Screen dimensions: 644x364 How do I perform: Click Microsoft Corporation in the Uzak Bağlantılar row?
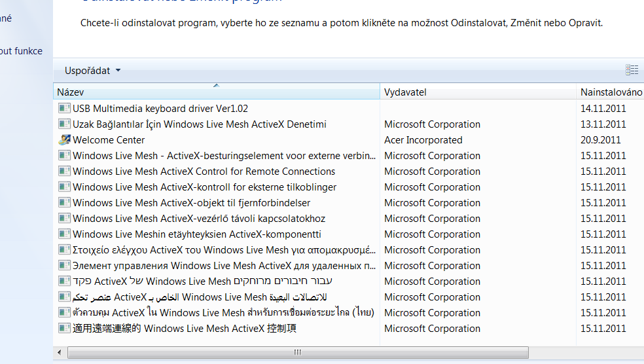tap(432, 124)
